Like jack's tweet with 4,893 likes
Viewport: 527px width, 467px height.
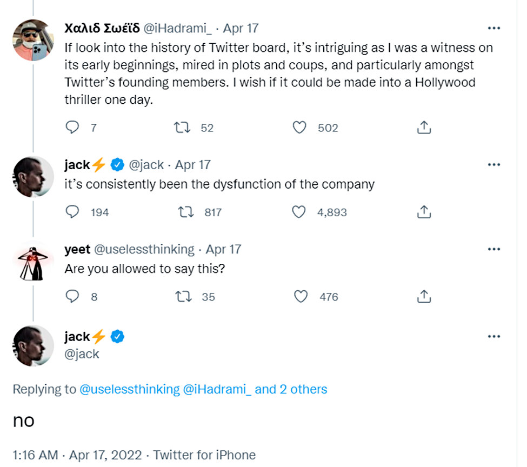coord(298,212)
